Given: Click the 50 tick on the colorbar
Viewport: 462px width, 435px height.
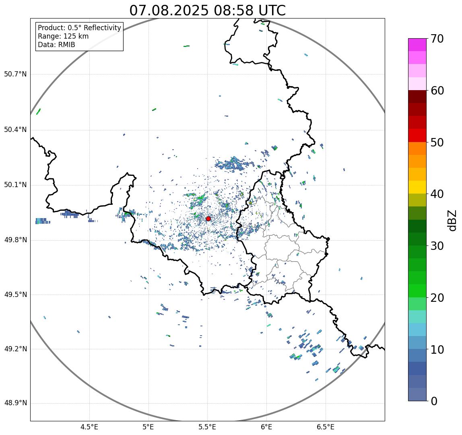Looking at the screenshot, I should point(437,142).
